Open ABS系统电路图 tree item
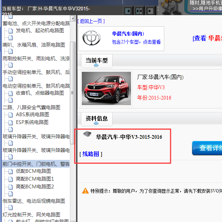222x222 pixels. pyautogui.click(x=33, y=114)
